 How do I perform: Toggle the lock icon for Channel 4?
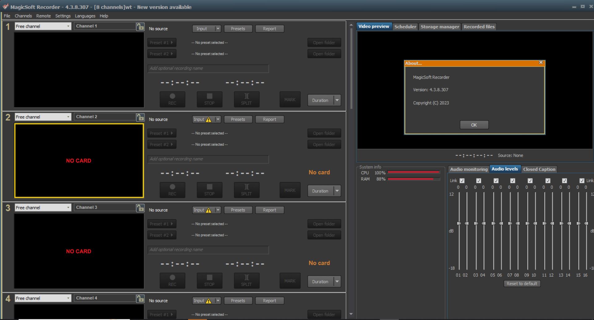pyautogui.click(x=140, y=299)
